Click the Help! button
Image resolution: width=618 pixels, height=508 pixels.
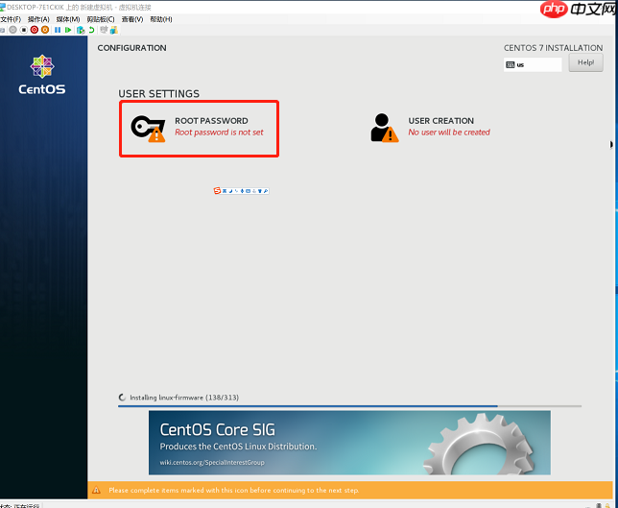click(x=585, y=62)
